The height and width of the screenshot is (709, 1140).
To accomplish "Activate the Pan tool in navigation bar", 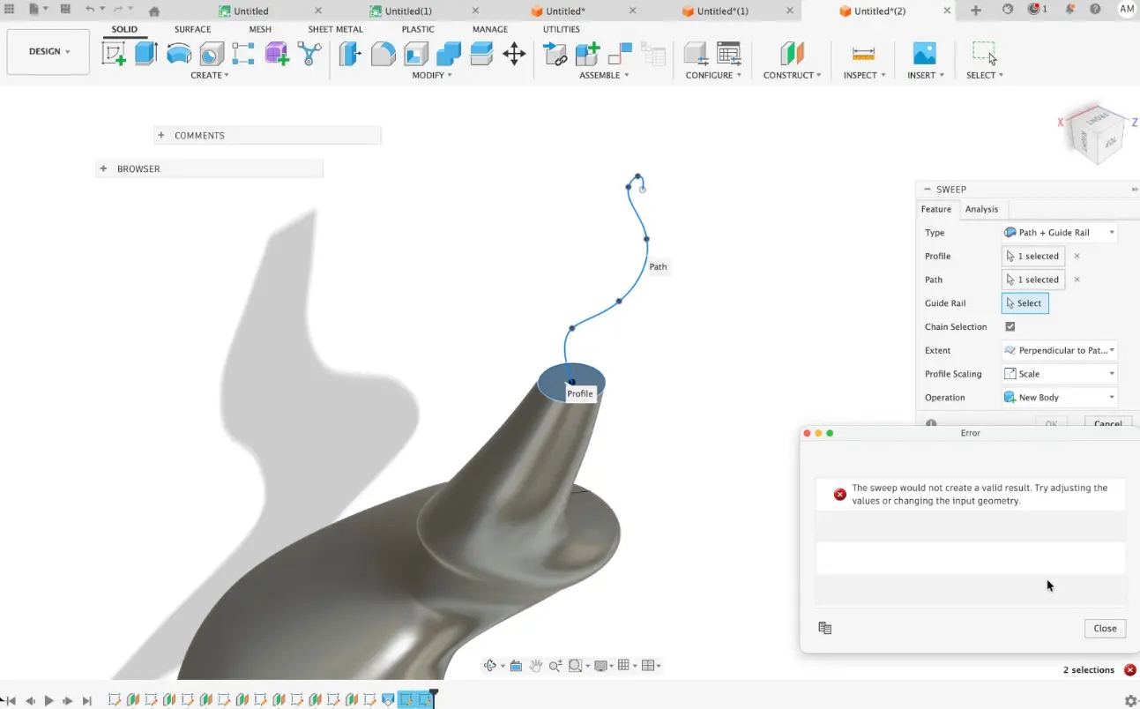I will [x=536, y=665].
